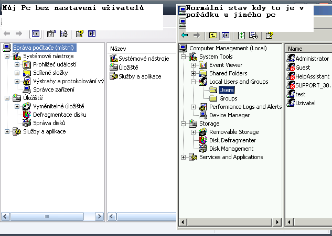Collapse Systémové nástroje node
This screenshot has width=332, height=236.
coord(7,56)
